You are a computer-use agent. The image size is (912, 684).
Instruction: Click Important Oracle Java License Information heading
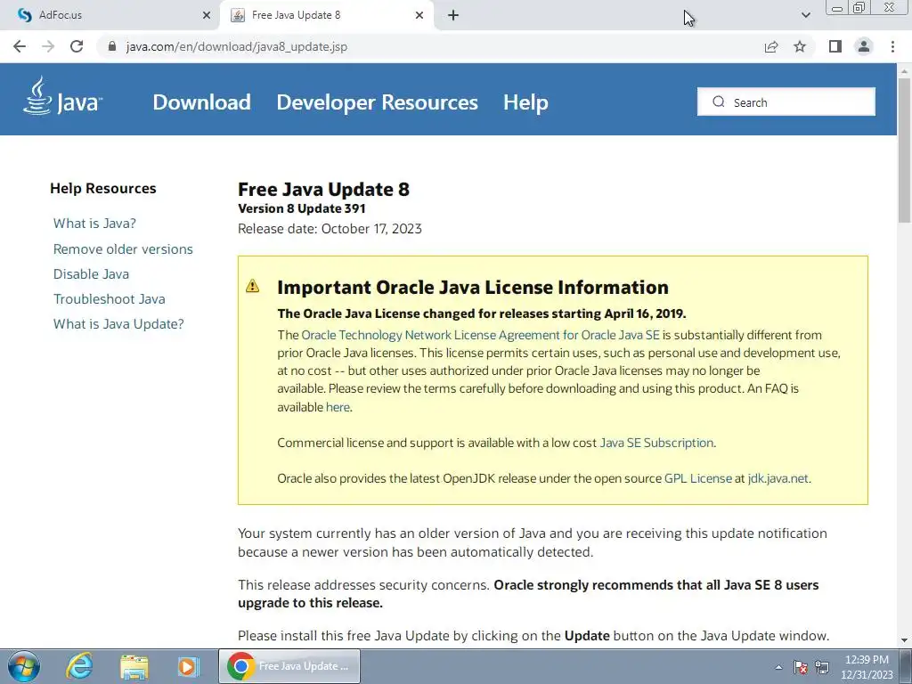473,288
